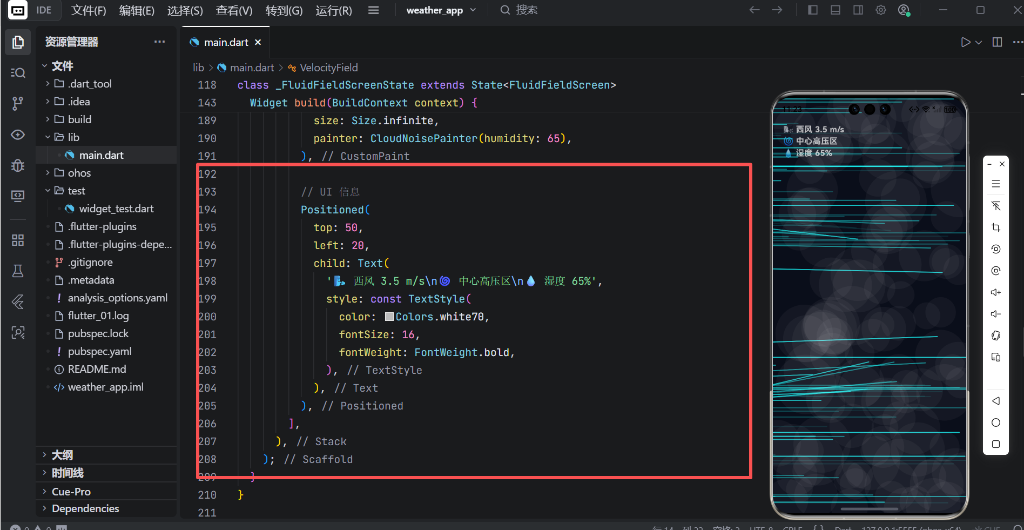Click the emulator recent apps square button
This screenshot has height=530, width=1024.
click(996, 444)
